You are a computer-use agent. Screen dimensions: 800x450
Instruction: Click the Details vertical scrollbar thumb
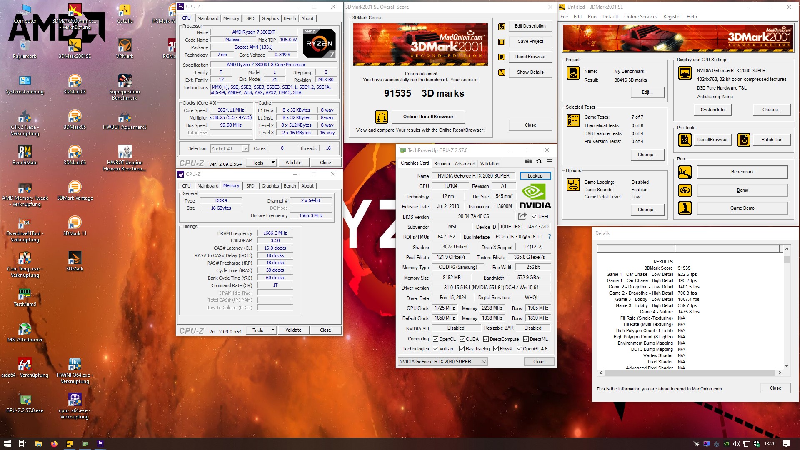[787, 259]
